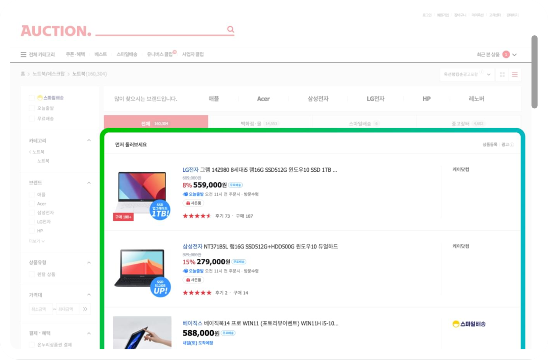Switch to the 백화점·몰 tab
The height and width of the screenshot is (360, 548).
(x=260, y=123)
